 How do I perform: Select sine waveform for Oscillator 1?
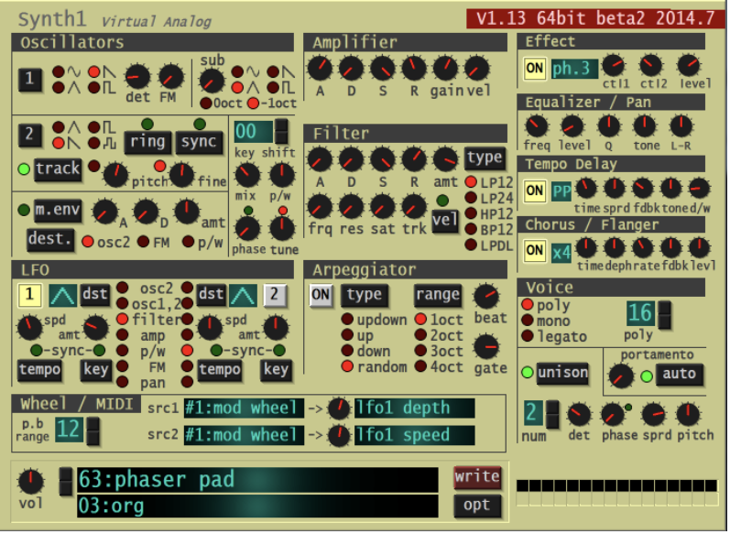60,71
